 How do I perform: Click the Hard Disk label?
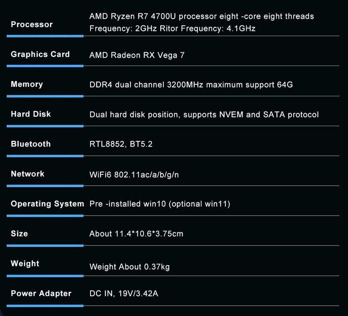(x=31, y=114)
